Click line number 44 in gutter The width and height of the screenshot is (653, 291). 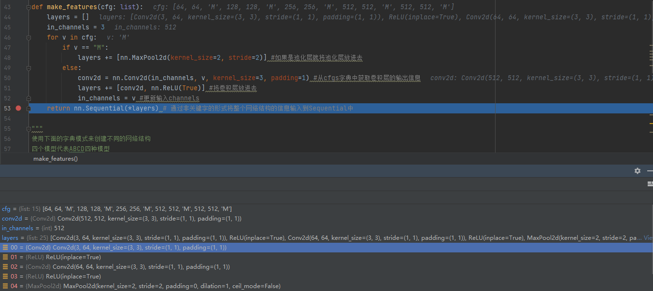click(x=7, y=17)
